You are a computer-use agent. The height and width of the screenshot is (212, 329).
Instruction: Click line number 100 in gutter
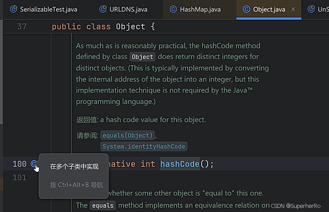click(20, 164)
